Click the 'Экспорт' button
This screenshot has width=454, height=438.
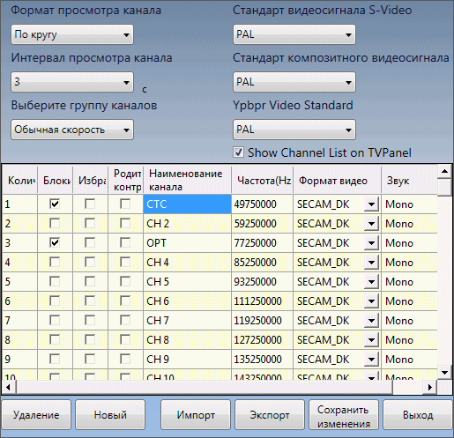tap(270, 415)
